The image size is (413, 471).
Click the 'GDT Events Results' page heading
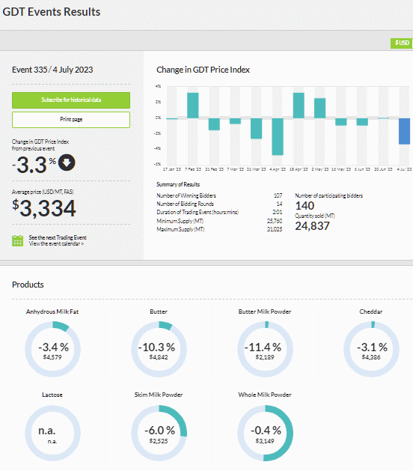tap(52, 12)
